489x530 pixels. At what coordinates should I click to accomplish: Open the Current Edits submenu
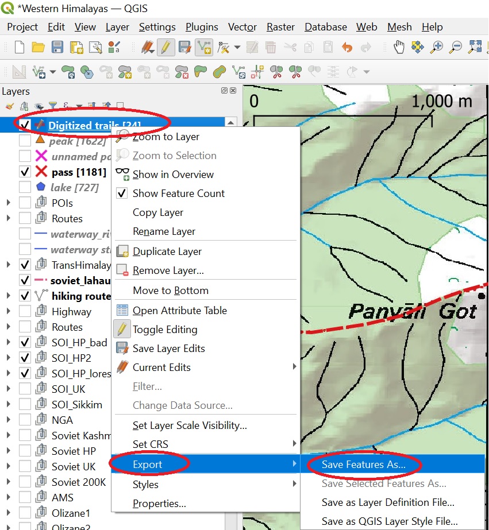click(206, 367)
